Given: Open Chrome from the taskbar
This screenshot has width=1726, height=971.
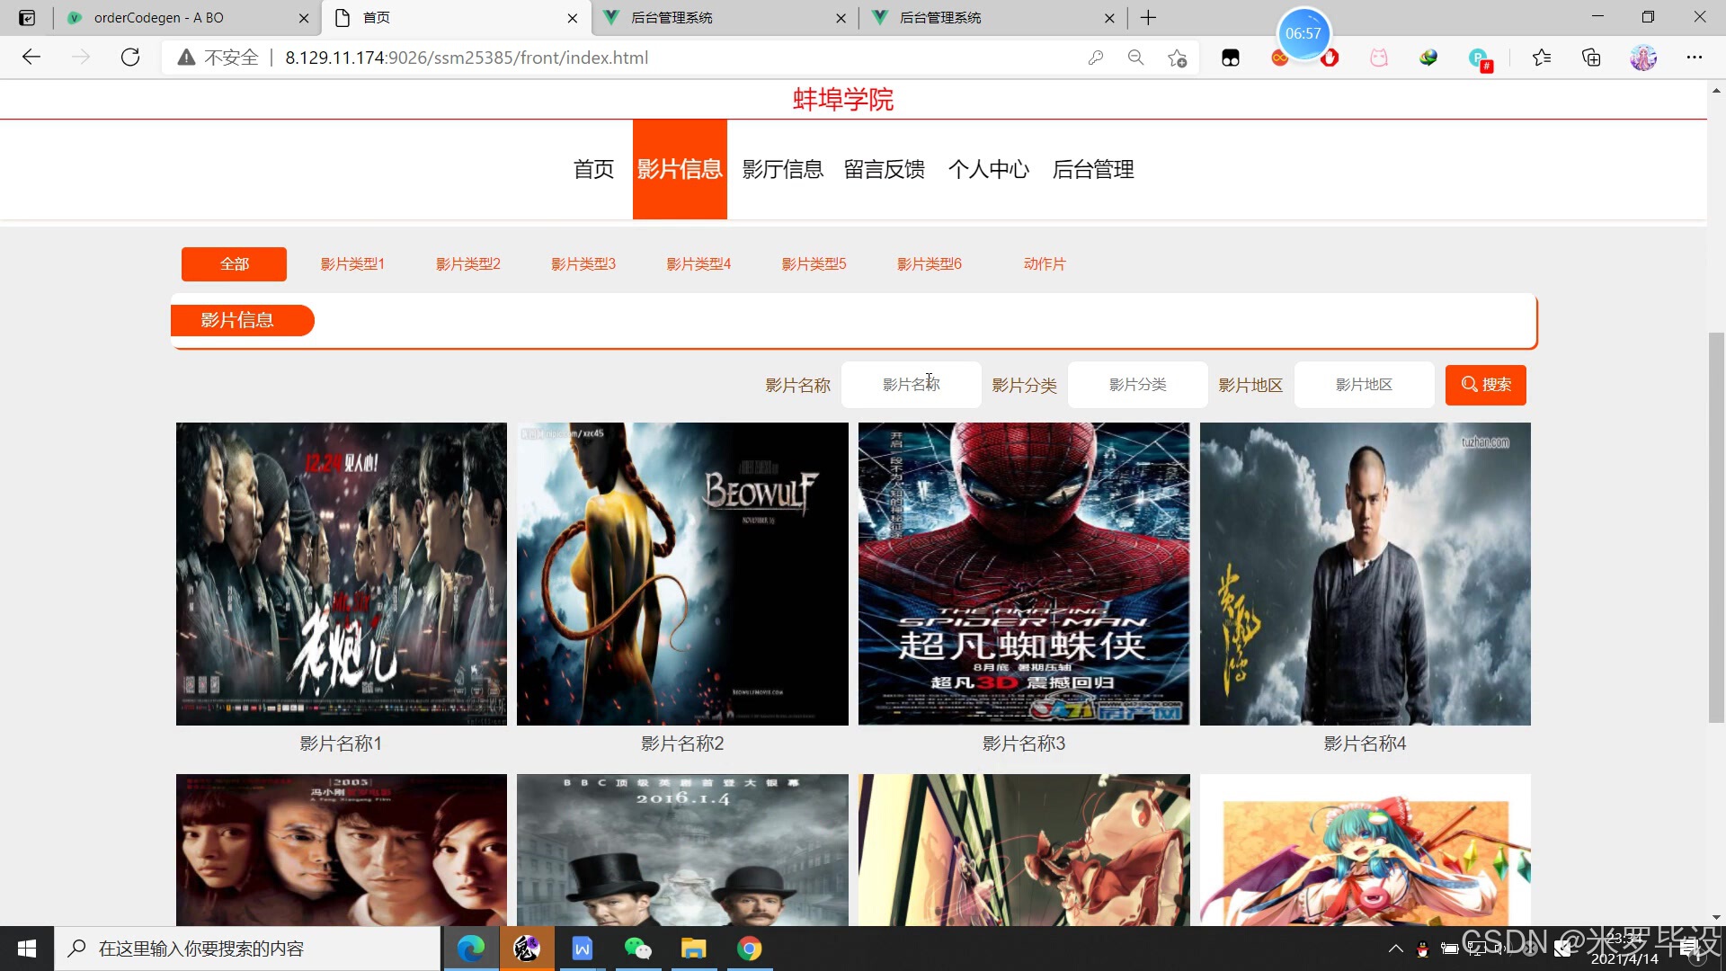Looking at the screenshot, I should click(749, 949).
